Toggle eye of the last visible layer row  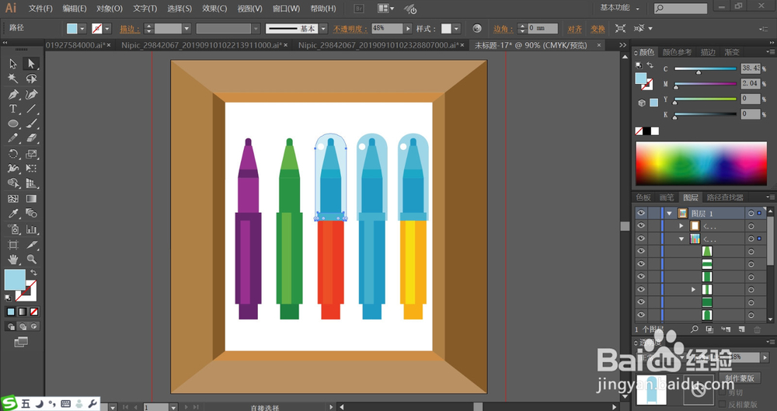coord(641,315)
